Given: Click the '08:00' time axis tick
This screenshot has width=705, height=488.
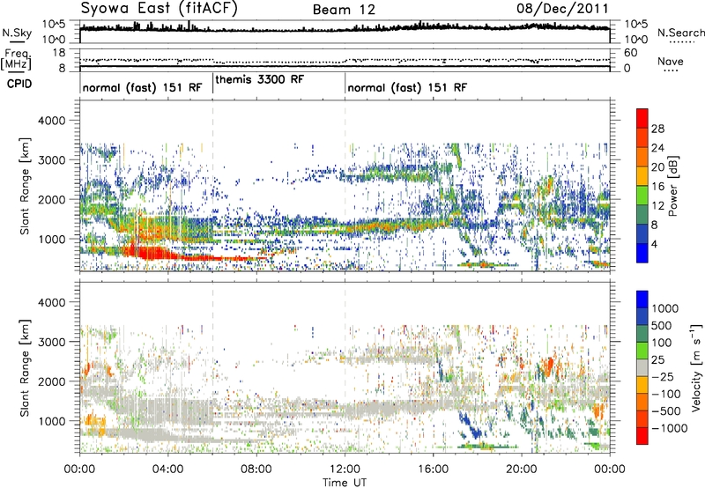Looking at the screenshot, I should (256, 470).
